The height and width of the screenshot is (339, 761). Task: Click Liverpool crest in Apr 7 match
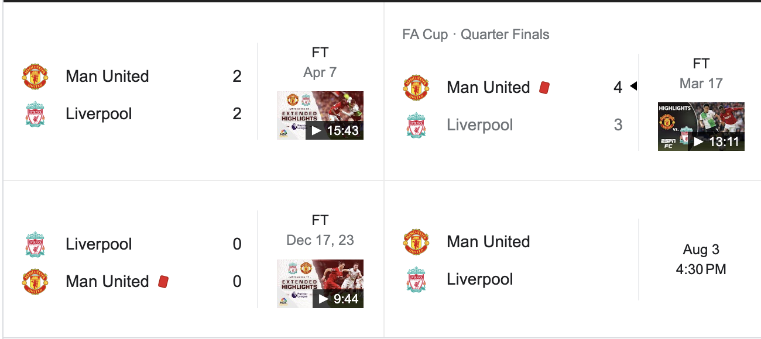(x=35, y=114)
